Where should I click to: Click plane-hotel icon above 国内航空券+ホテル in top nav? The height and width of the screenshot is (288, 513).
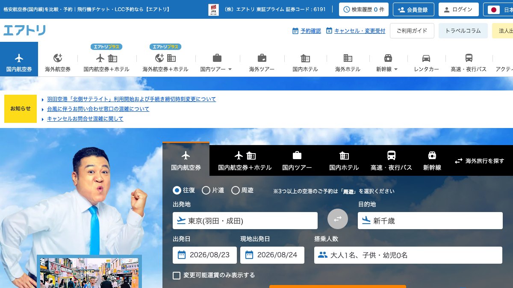tap(106, 58)
